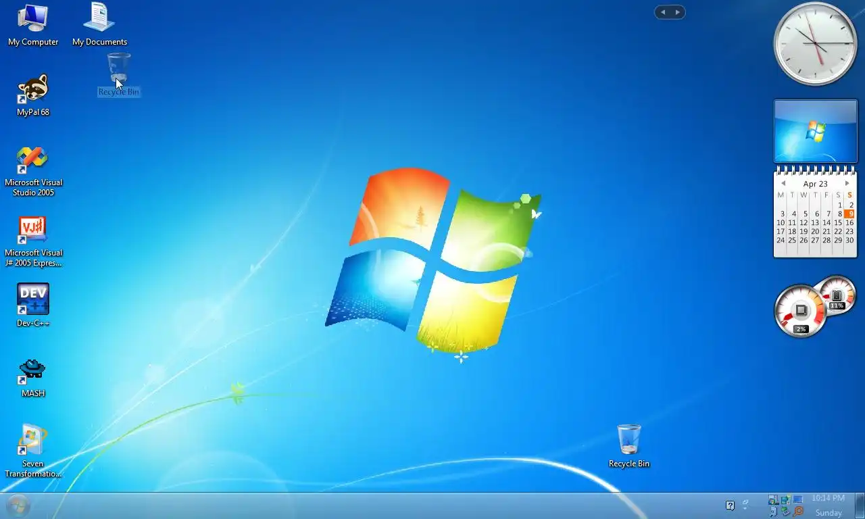
Task: Click the sidebar previous gadgets arrow
Action: (x=663, y=12)
